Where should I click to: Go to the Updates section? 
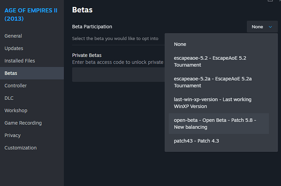32,48
